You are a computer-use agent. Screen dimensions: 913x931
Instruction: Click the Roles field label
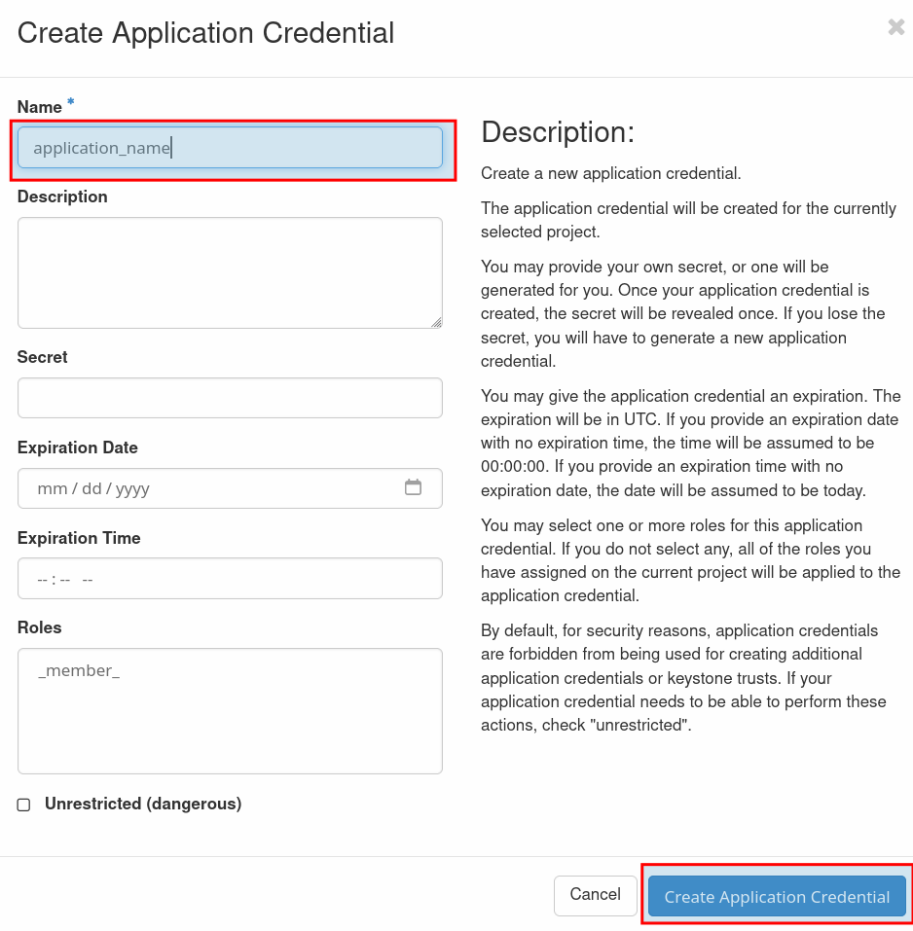click(x=40, y=627)
